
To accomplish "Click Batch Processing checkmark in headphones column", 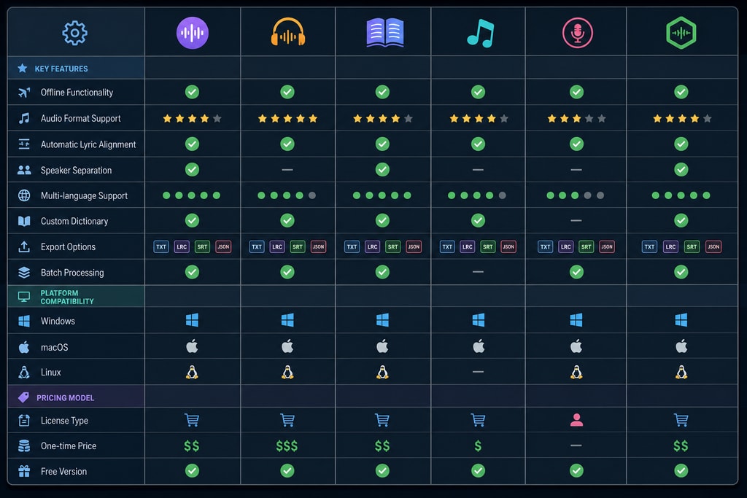I will [287, 272].
